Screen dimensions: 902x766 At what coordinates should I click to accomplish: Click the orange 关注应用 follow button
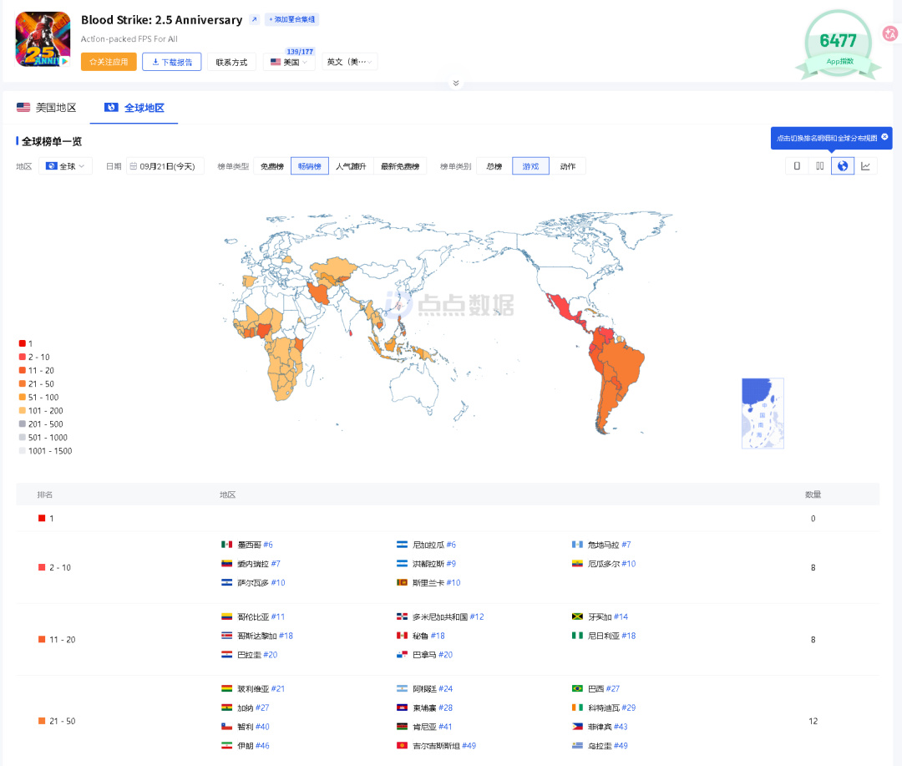(x=109, y=62)
